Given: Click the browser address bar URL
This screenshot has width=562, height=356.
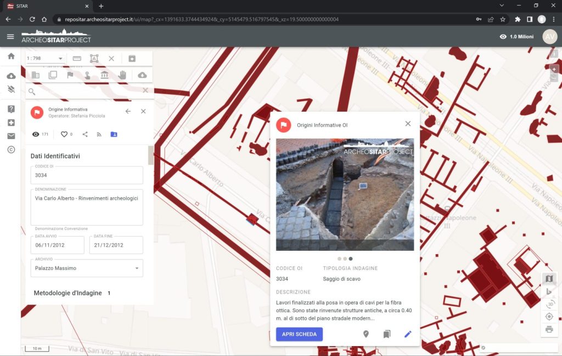Looking at the screenshot, I should 202,19.
